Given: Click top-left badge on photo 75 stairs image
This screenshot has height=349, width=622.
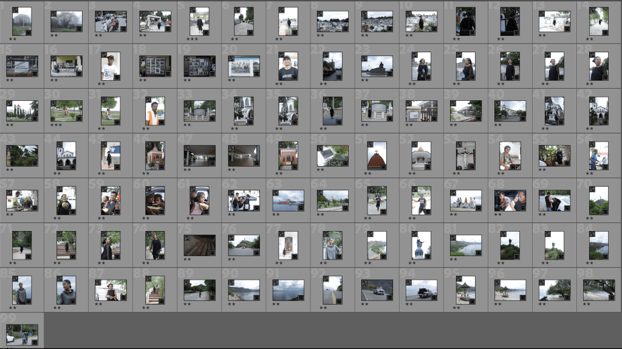Looking at the screenshot, I should 187,238.
